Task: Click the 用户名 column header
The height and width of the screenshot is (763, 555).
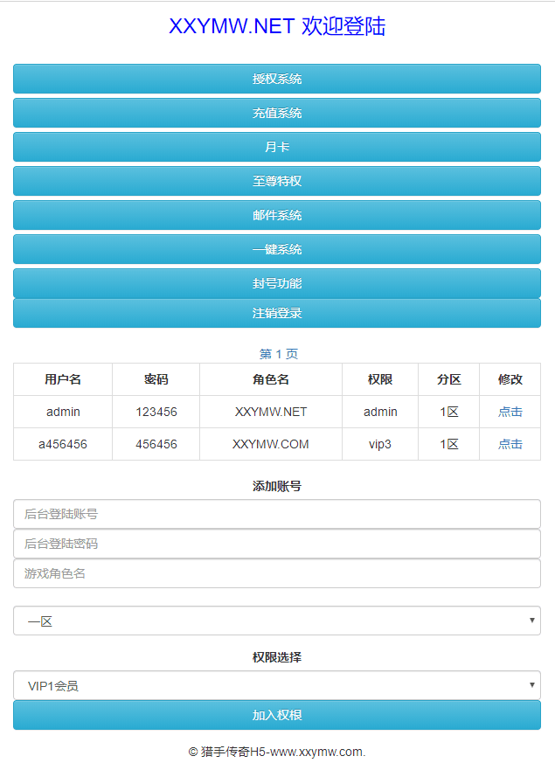Action: point(63,379)
